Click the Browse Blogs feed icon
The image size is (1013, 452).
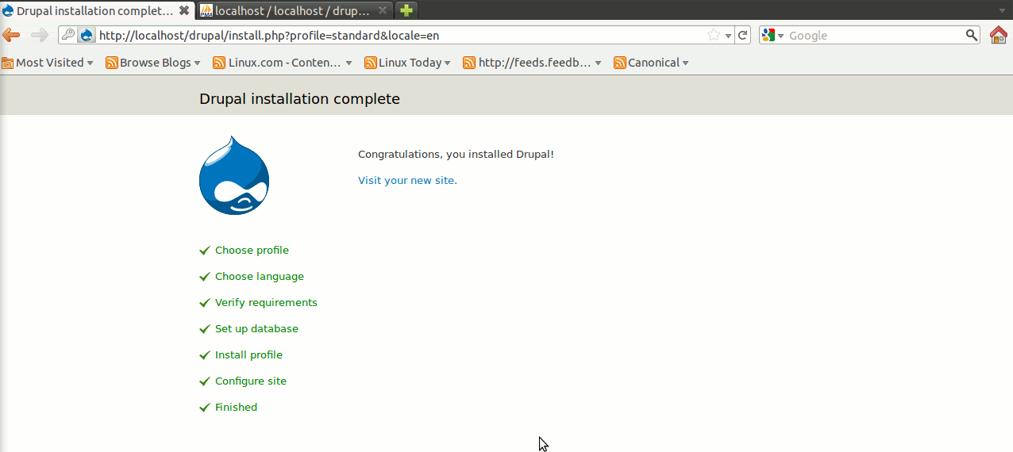click(112, 63)
